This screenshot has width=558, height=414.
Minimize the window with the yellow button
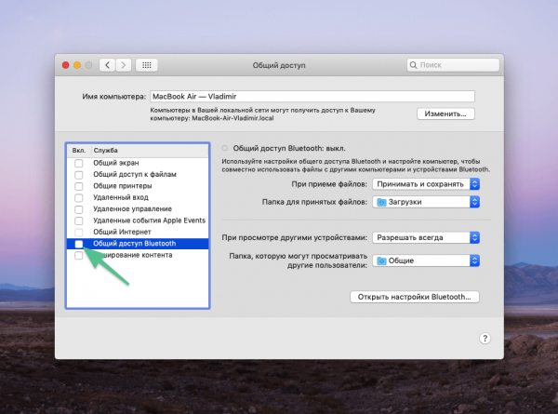pos(77,65)
